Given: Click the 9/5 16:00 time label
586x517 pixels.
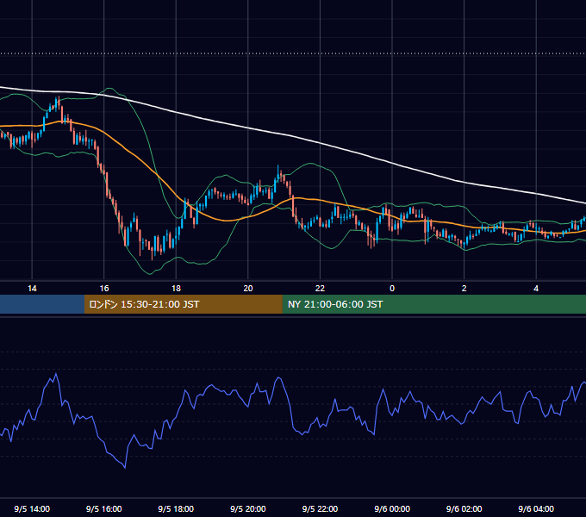Looking at the screenshot, I should pos(104,508).
